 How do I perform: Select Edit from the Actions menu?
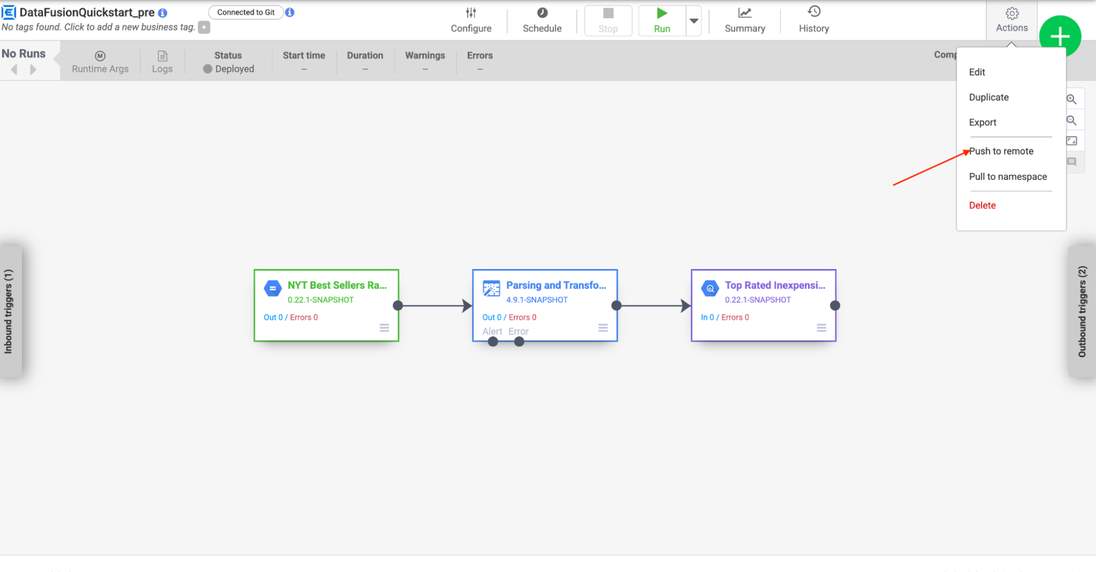[977, 72]
